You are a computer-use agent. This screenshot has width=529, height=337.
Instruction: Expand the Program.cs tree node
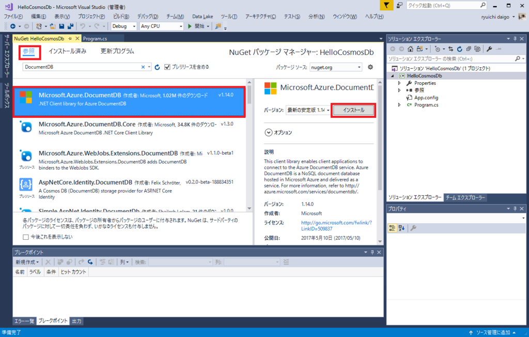(x=399, y=105)
